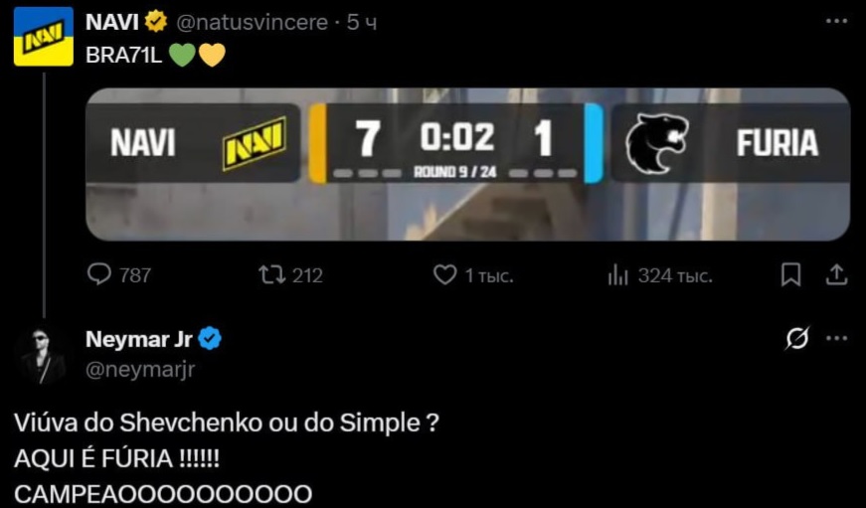Open Neymar Jr's profile picture

[x=43, y=355]
